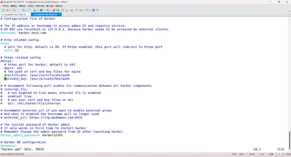Click the "harbor.yml" 201L, 7843C status line

coord(22,149)
